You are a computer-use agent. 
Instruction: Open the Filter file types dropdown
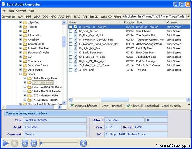[x=188, y=16]
